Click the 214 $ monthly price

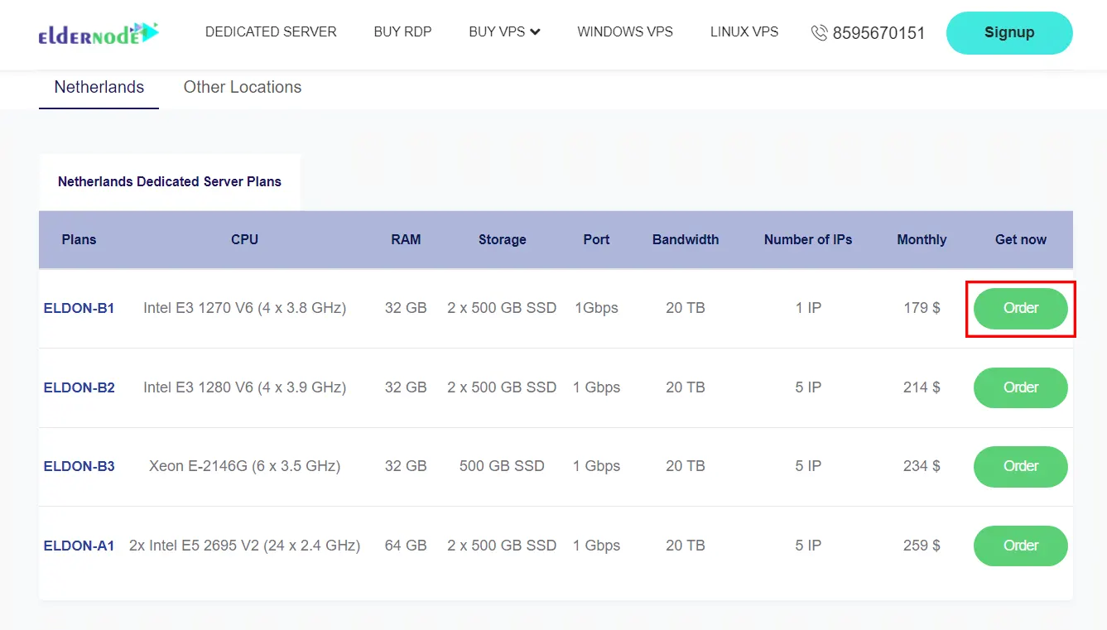point(922,387)
